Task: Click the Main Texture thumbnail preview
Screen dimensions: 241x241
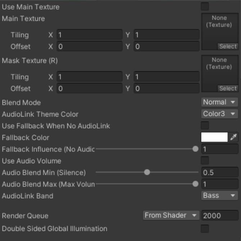Action: (x=219, y=29)
